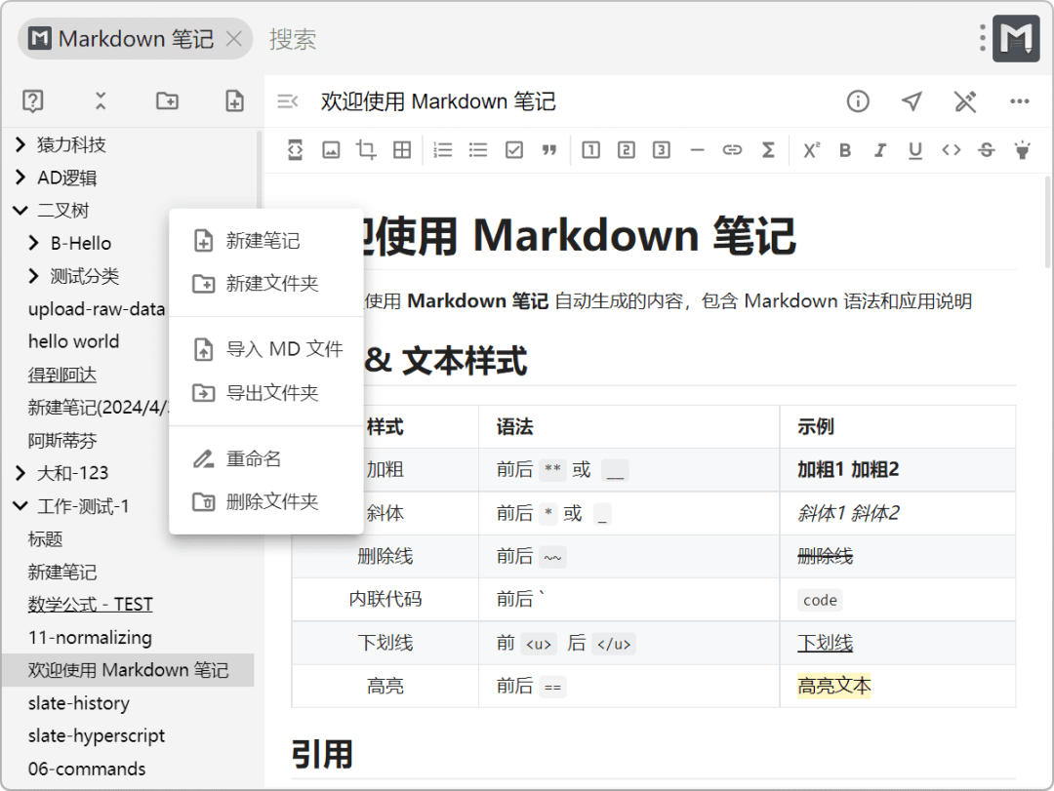This screenshot has width=1054, height=791.
Task: Insert image using the toolbar image icon
Action: tap(331, 150)
